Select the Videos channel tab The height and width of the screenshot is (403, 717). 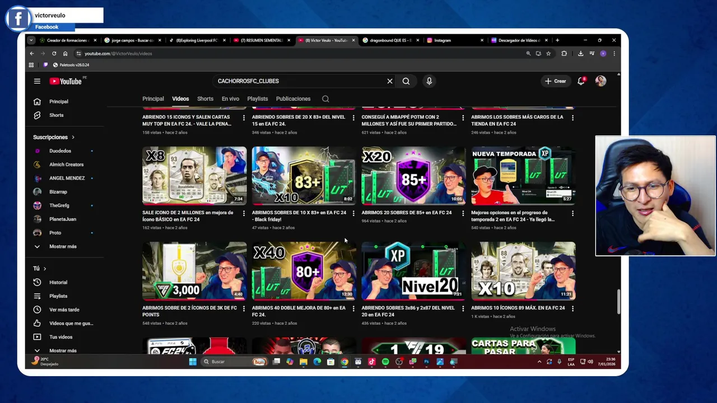(180, 99)
